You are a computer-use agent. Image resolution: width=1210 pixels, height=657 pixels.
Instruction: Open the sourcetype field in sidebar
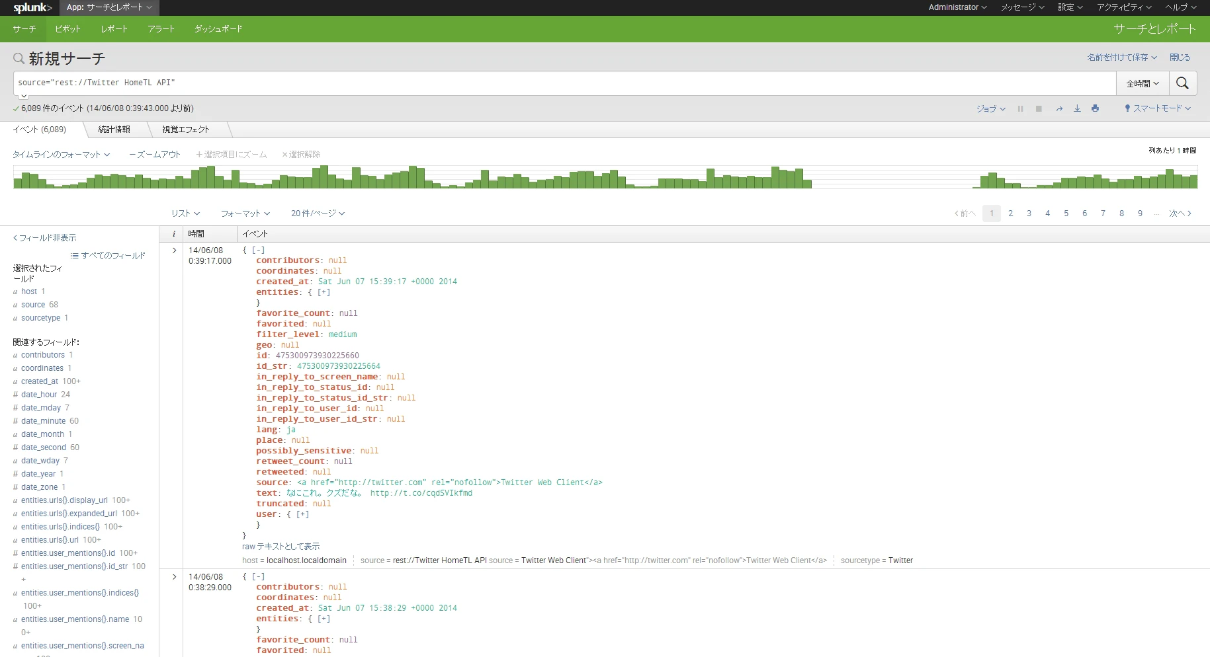tap(40, 318)
